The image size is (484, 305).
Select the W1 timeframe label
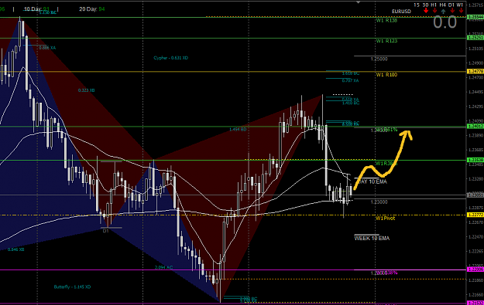[460, 5]
